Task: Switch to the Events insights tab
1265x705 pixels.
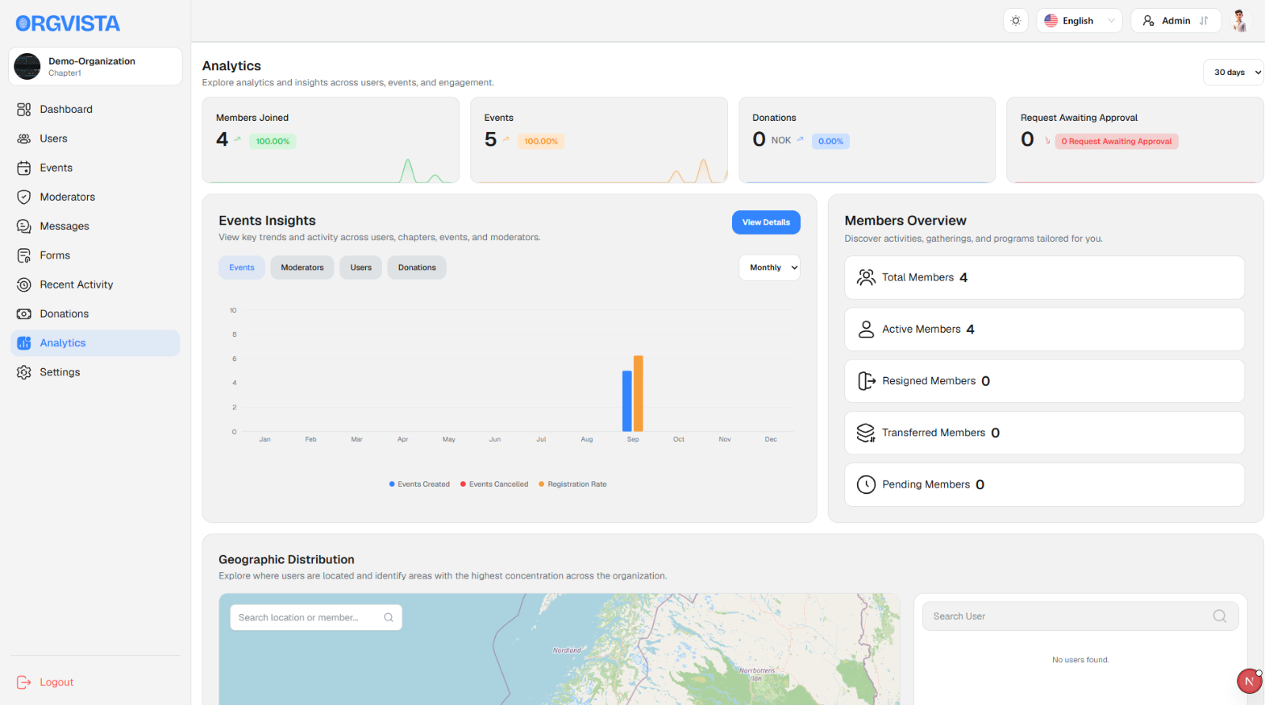Action: 242,267
